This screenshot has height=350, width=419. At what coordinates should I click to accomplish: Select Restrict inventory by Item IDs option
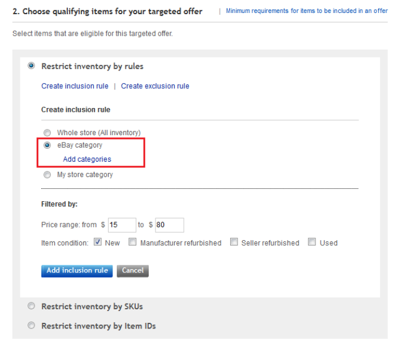click(31, 326)
